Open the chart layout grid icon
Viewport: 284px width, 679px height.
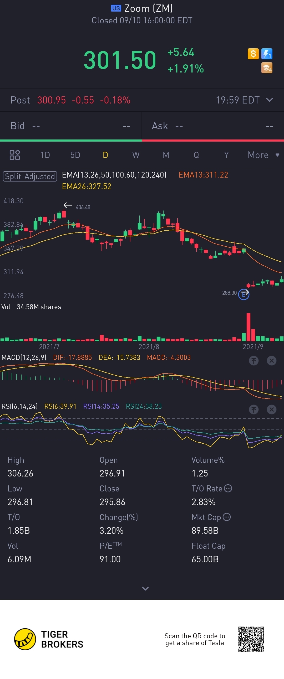pyautogui.click(x=15, y=155)
